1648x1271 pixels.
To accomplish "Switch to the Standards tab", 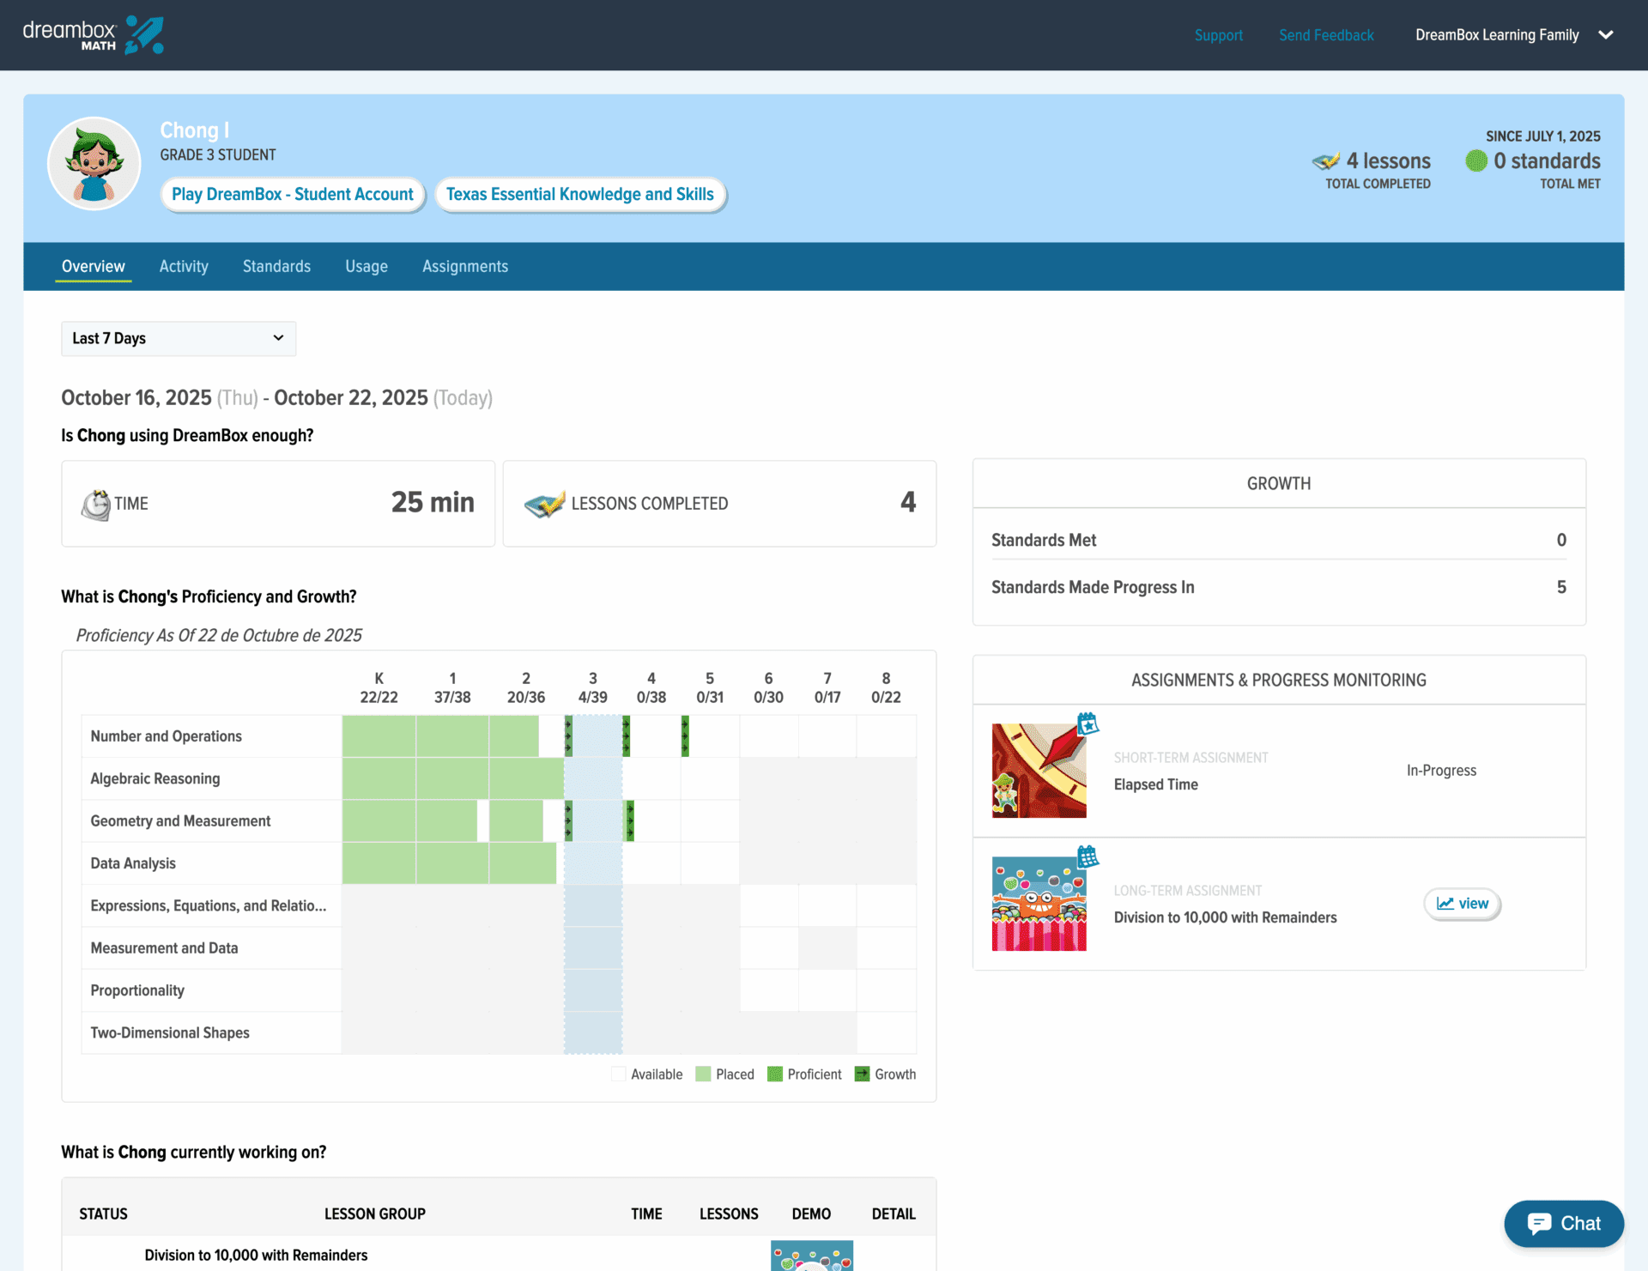I will (276, 266).
